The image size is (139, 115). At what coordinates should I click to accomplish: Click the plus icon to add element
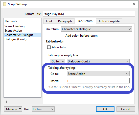tap(6, 102)
